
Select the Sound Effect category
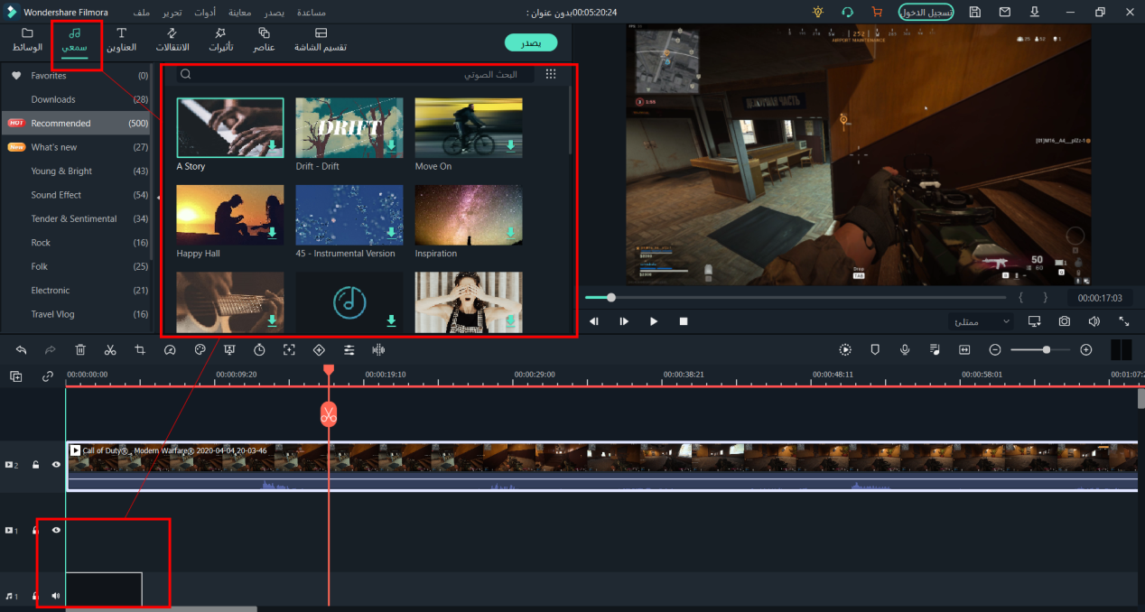point(56,195)
